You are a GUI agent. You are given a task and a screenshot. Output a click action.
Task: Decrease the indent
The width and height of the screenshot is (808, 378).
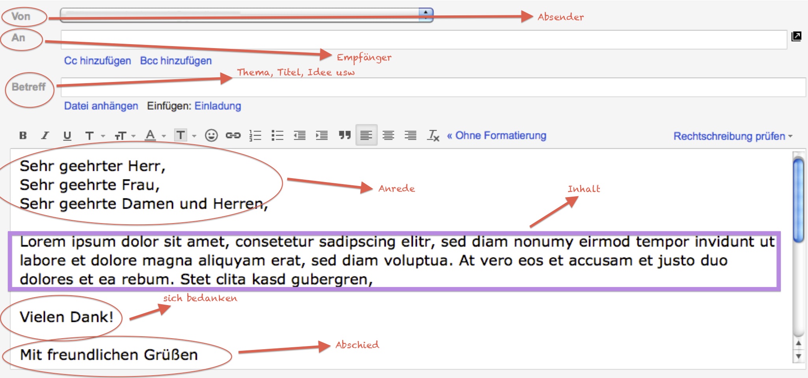(300, 136)
